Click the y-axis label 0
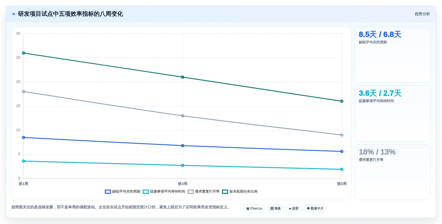Viewport: 442px width, 224px height. point(19,178)
